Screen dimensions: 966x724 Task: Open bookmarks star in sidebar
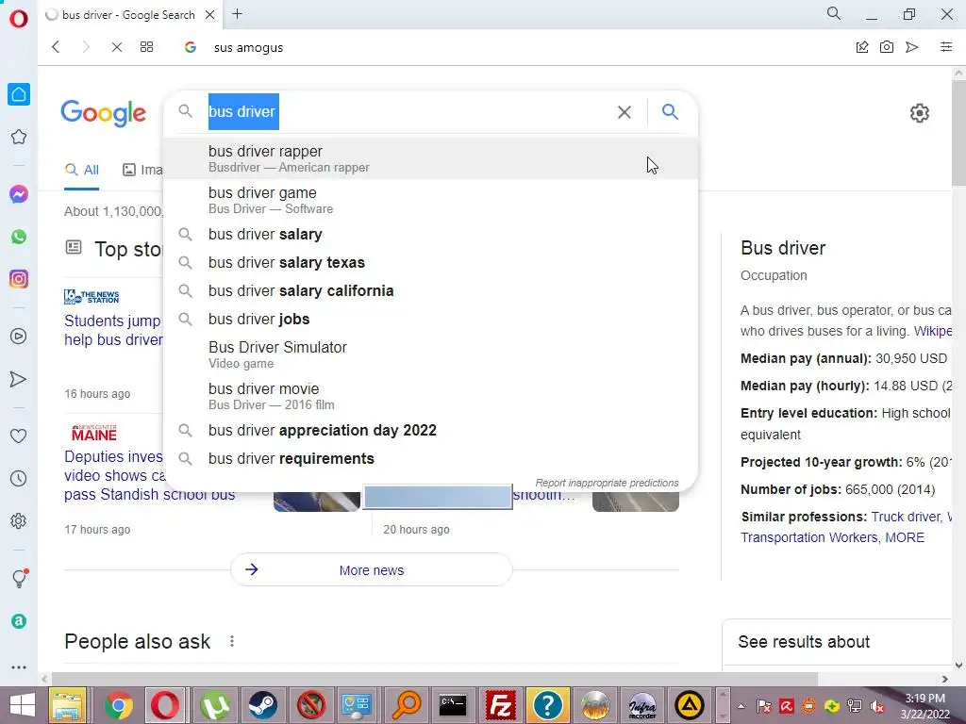point(19,137)
